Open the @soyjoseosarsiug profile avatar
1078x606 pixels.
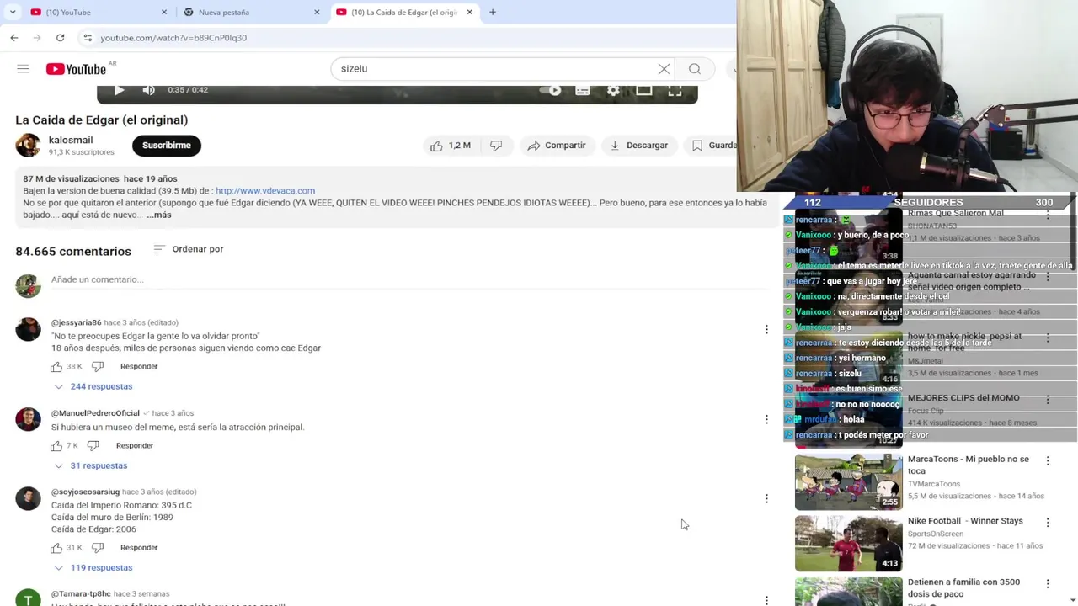point(28,498)
